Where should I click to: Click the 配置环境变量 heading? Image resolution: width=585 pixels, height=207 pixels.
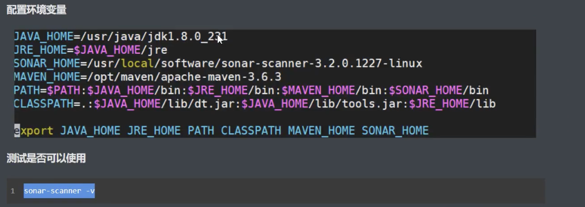click(x=37, y=10)
